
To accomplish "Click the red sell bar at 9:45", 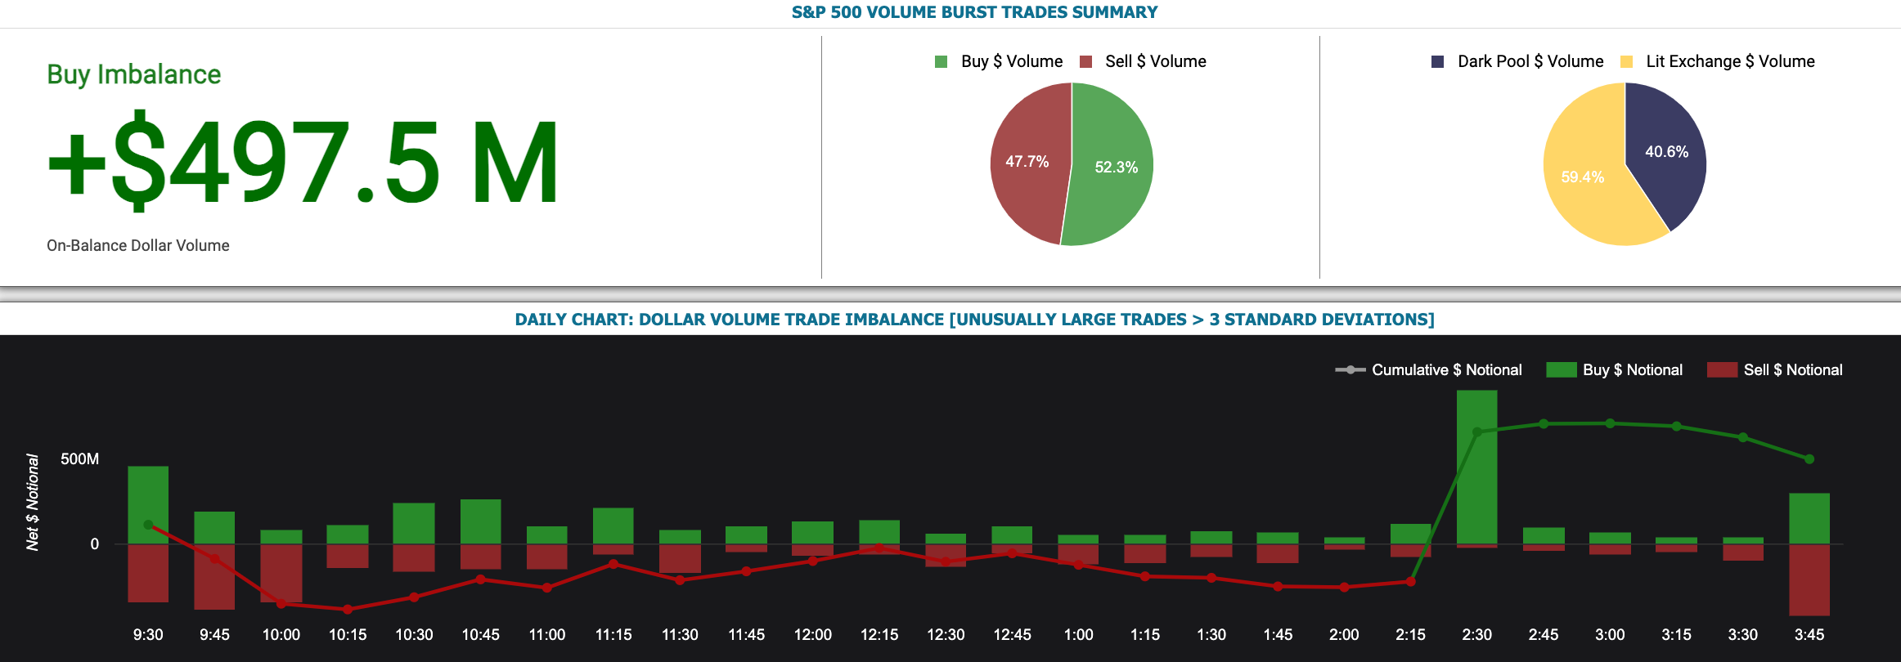I will pos(214,577).
